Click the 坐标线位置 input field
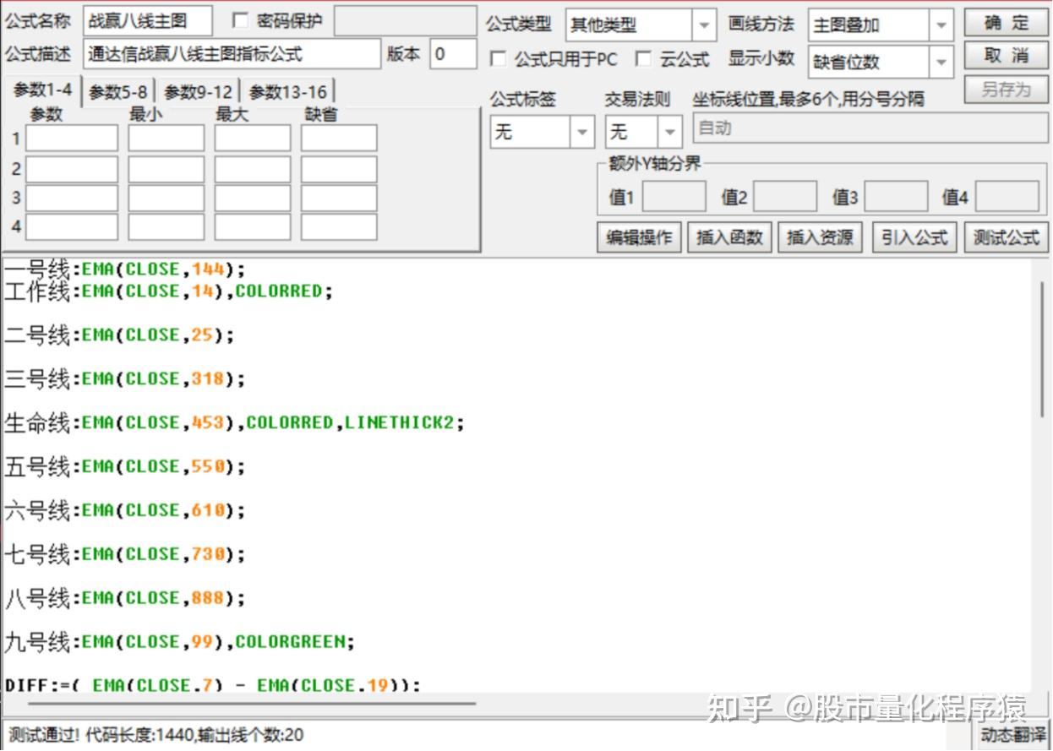1053x751 pixels. point(870,128)
